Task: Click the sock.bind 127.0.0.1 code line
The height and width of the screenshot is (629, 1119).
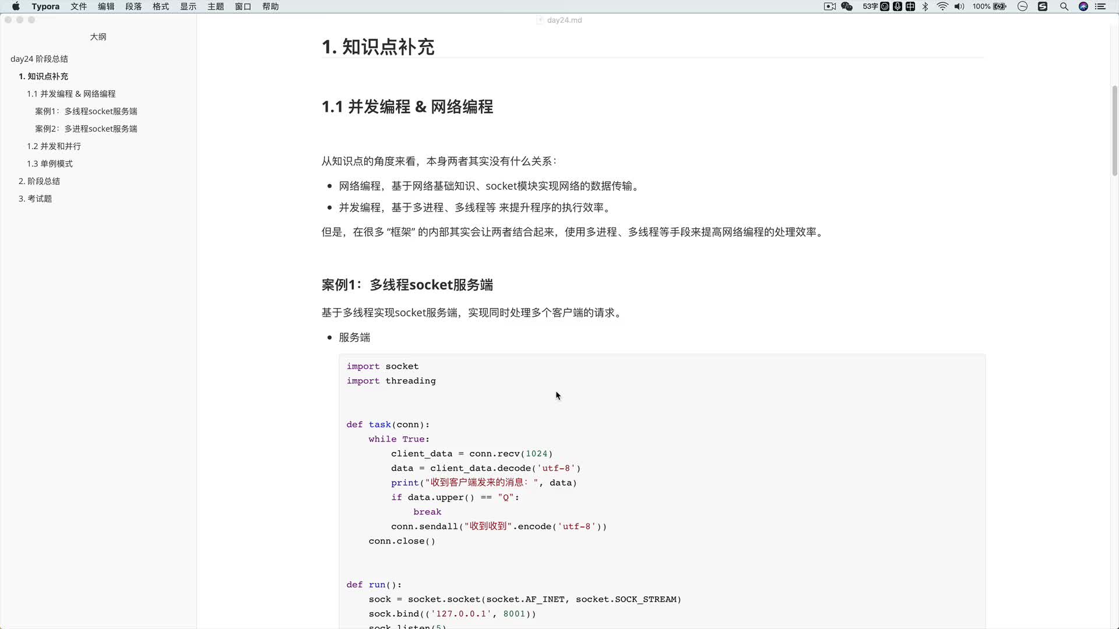Action: 452,614
